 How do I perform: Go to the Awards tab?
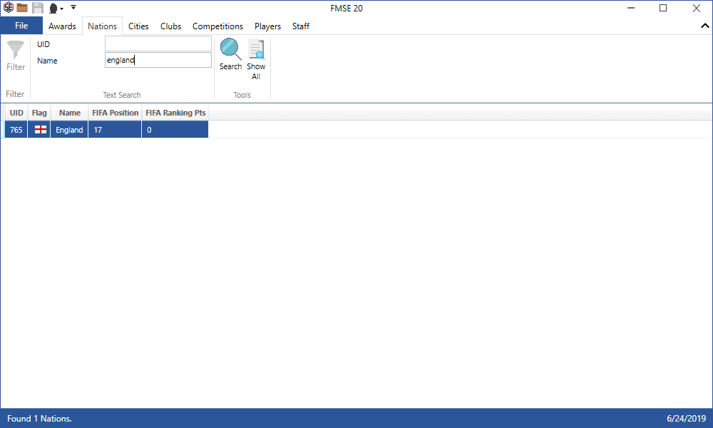click(x=62, y=26)
